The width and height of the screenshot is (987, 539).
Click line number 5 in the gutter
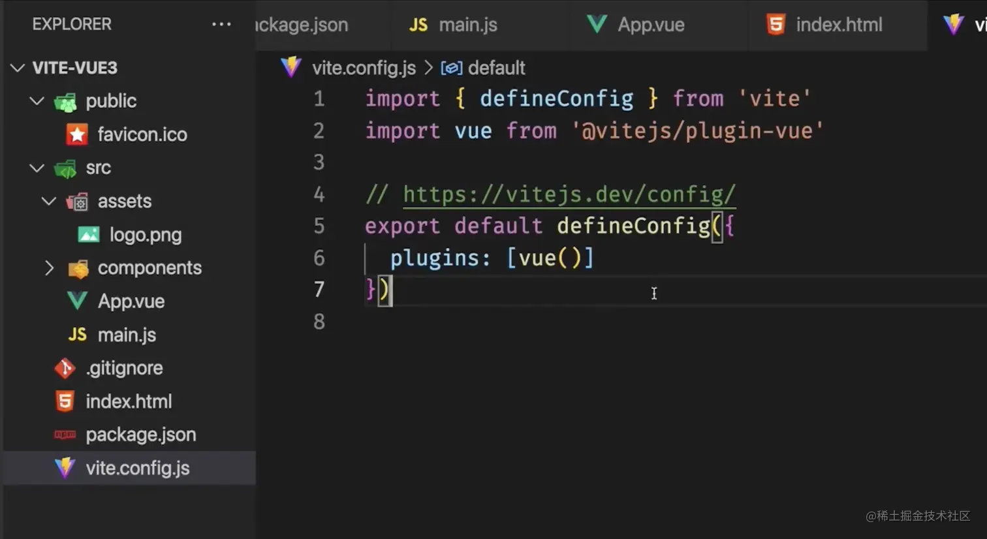[319, 226]
